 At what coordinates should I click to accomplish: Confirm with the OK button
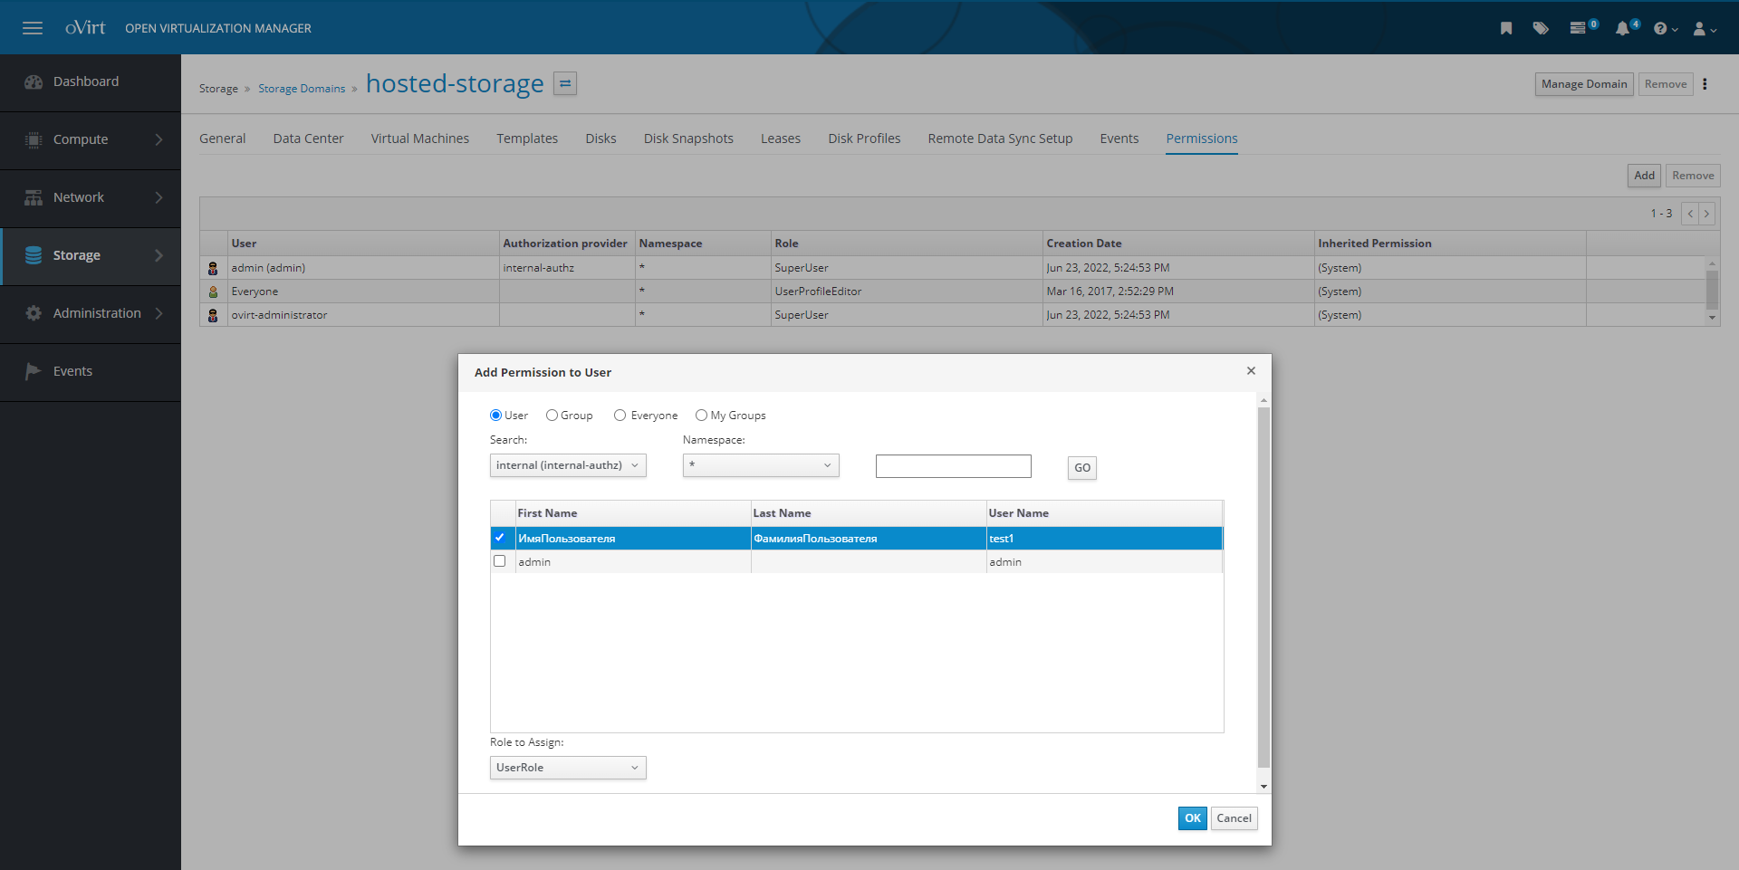coord(1192,818)
